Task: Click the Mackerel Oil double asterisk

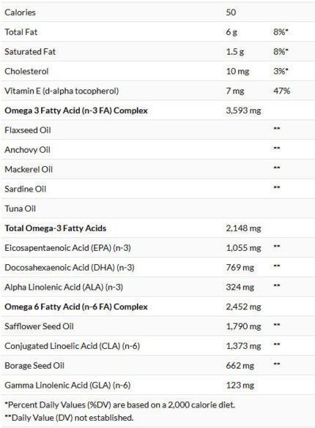Action: pos(277,168)
